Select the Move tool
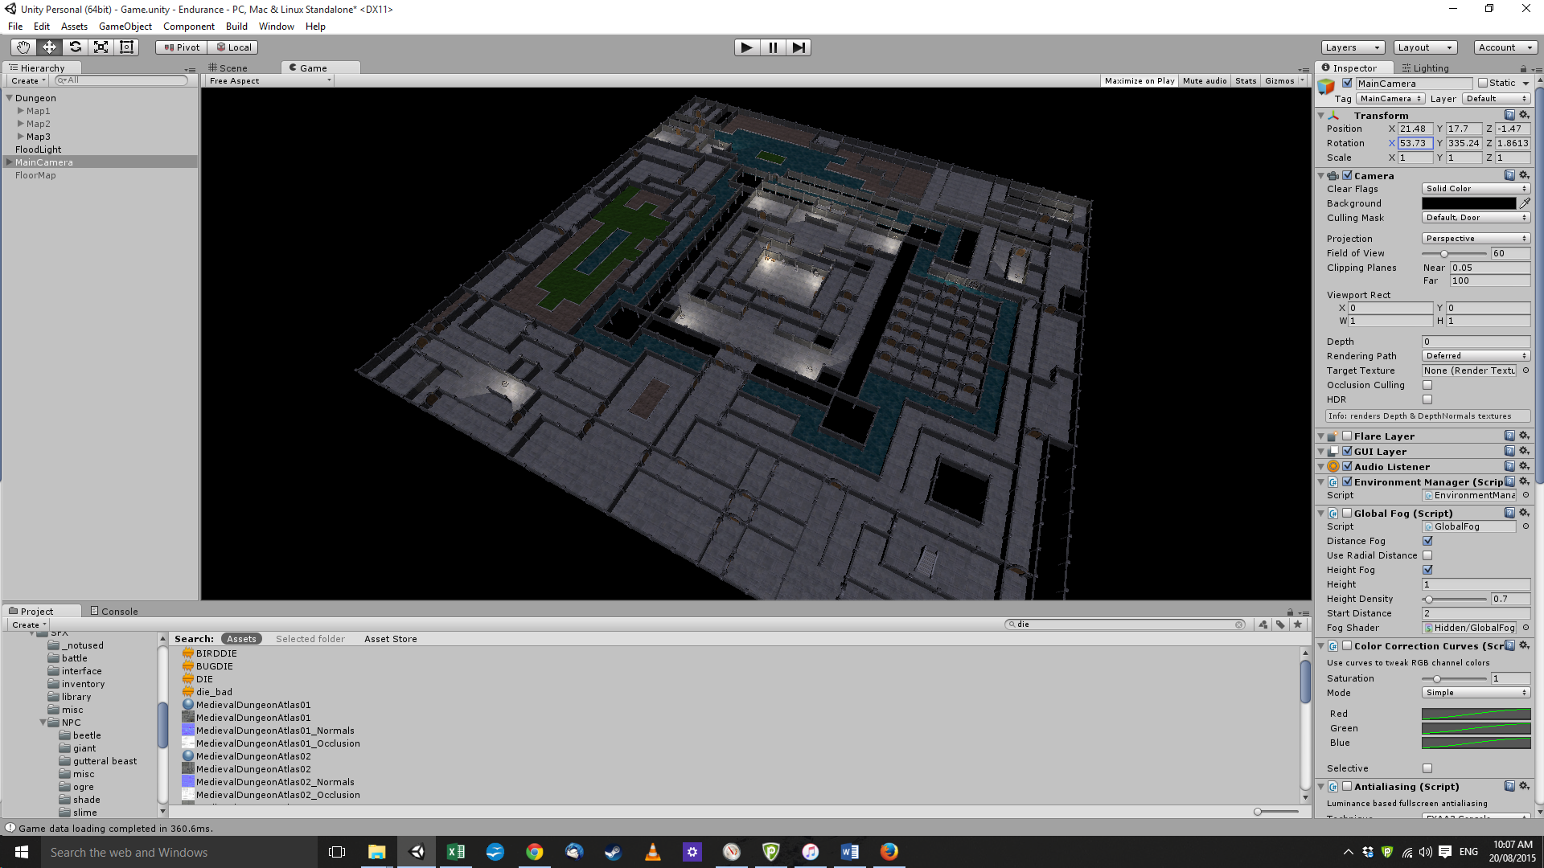The image size is (1544, 868). [x=49, y=47]
